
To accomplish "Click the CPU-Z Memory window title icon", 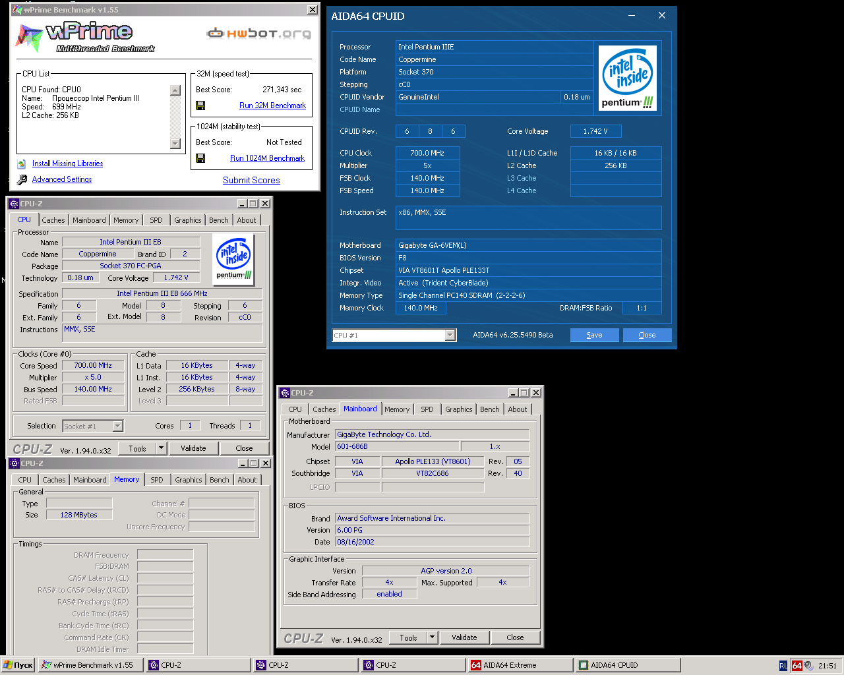I will (15, 463).
